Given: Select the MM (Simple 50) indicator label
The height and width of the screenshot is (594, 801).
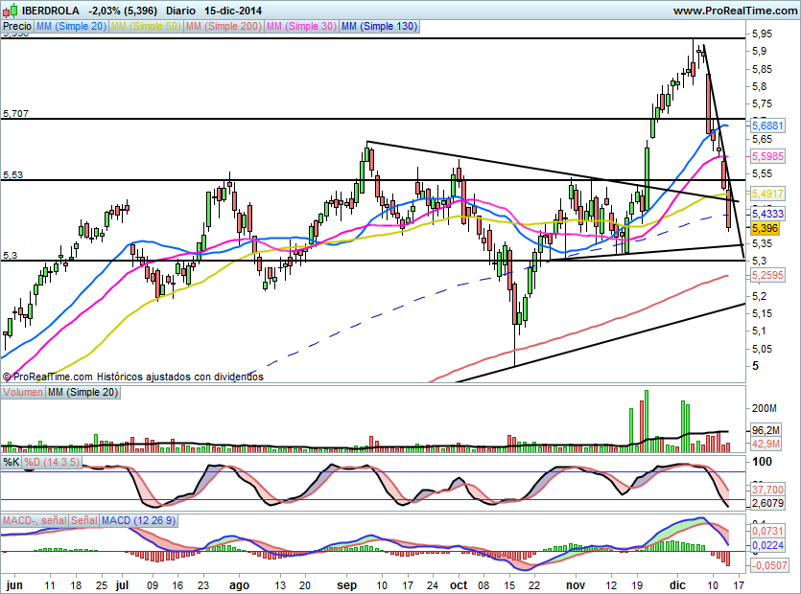Looking at the screenshot, I should (146, 26).
